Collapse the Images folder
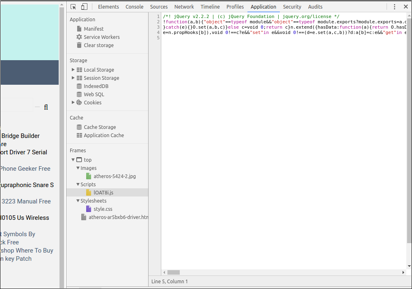 click(78, 168)
